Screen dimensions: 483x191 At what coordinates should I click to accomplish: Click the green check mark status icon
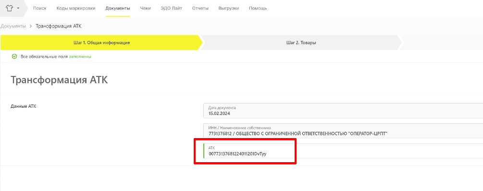click(14, 56)
